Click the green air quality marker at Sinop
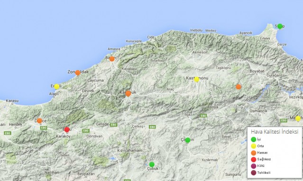The width and height of the screenshot is (303, 181). coord(280,26)
